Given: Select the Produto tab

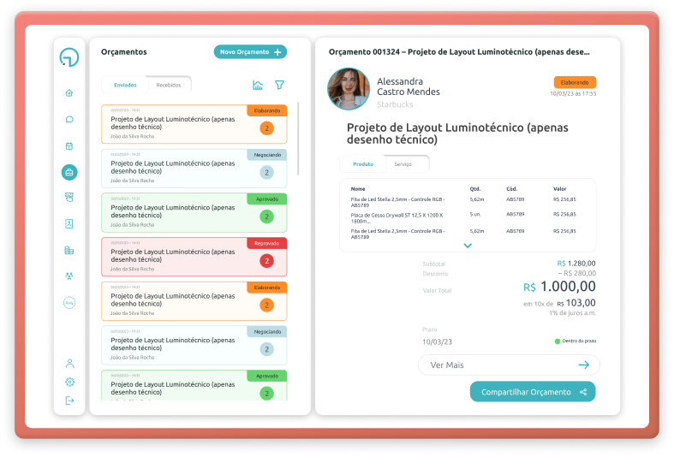Looking at the screenshot, I should [363, 163].
